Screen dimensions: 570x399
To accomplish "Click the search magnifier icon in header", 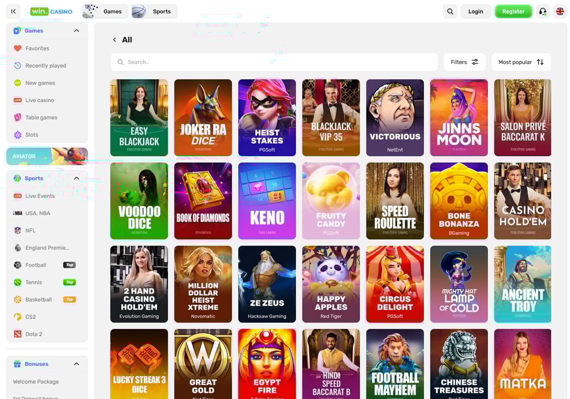I will pyautogui.click(x=450, y=11).
